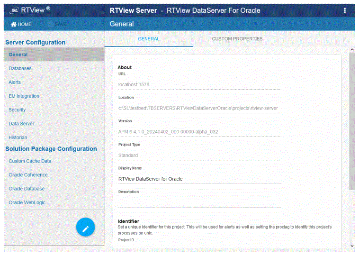Viewport: 359px width, 256px height.
Task: Click the blue pencil edit button
Action: coord(85,228)
